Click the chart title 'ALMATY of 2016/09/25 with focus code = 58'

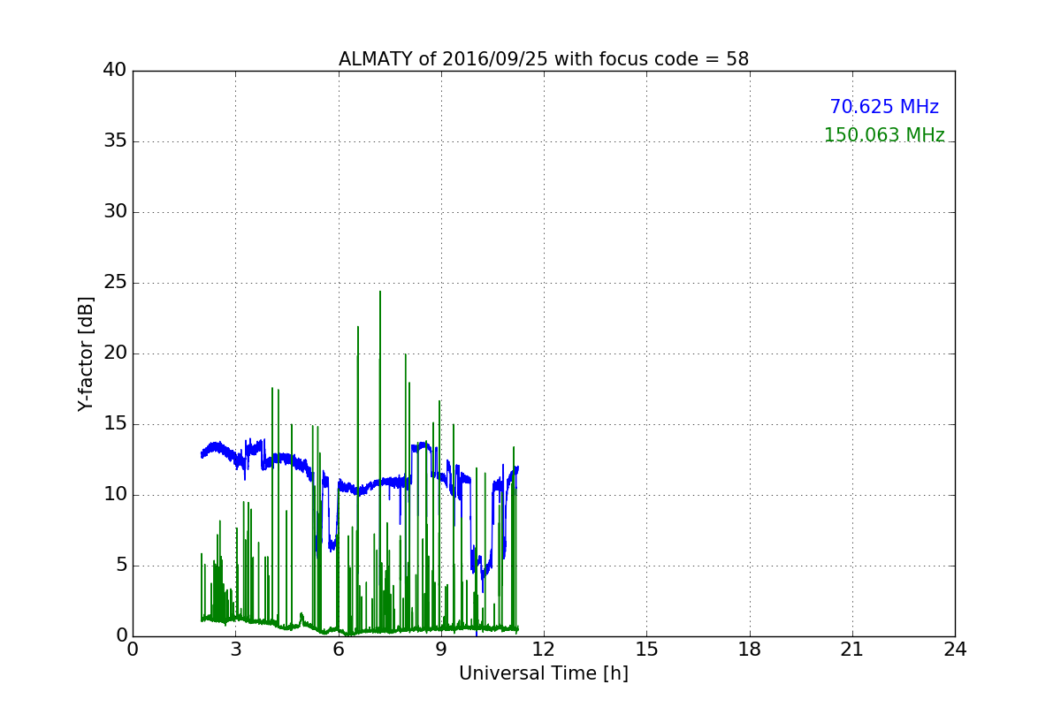[x=544, y=59]
